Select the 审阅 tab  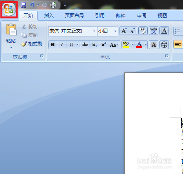click(x=141, y=16)
